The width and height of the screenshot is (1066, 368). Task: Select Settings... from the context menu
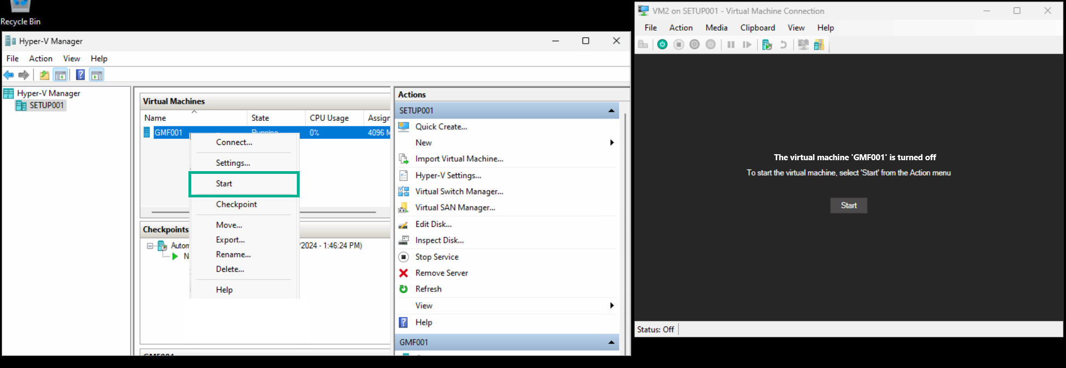pyautogui.click(x=233, y=163)
